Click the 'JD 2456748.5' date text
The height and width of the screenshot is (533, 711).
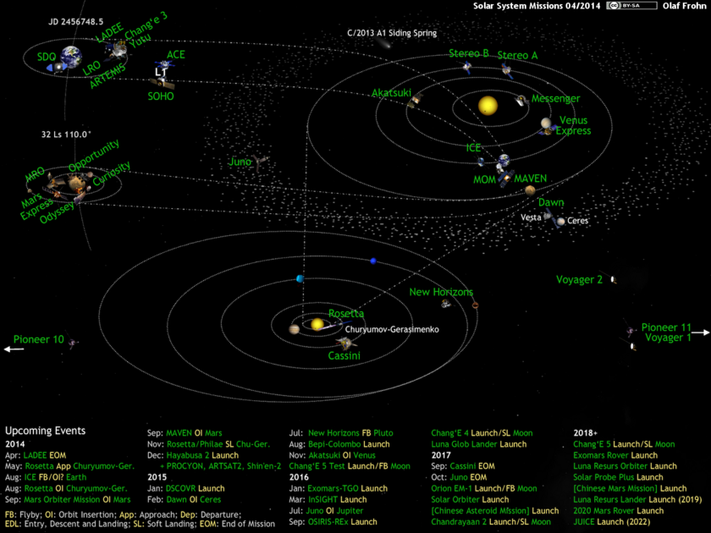[75, 22]
